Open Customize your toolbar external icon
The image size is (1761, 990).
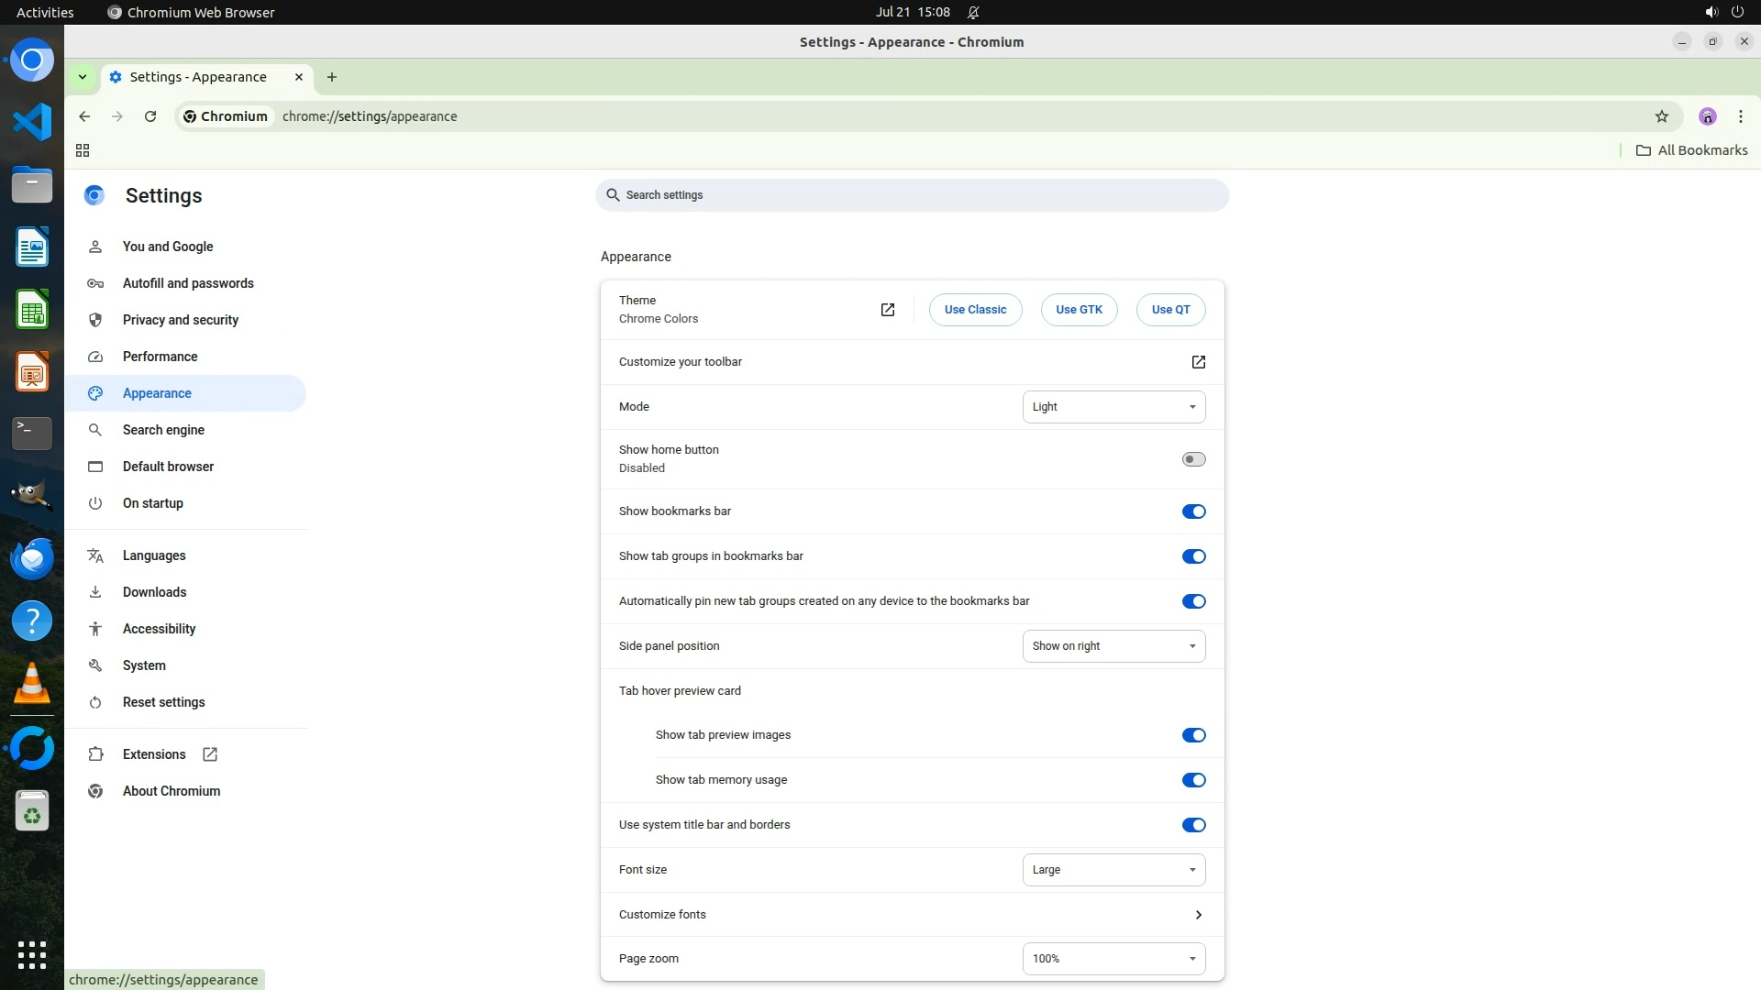tap(1198, 362)
